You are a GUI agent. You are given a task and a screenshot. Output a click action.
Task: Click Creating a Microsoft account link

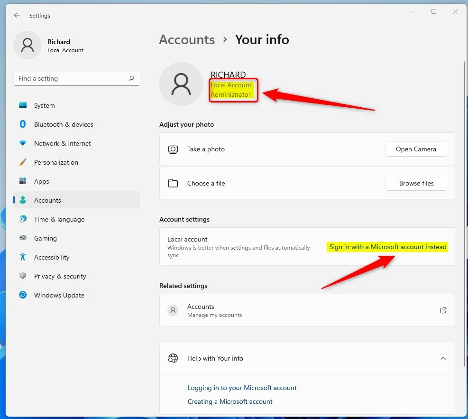(x=230, y=401)
